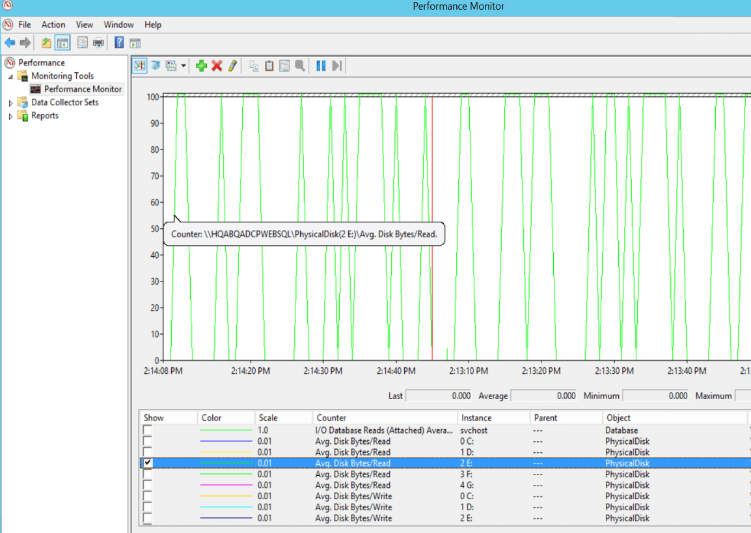
Task: Click the Update Data step icon
Action: (x=336, y=66)
